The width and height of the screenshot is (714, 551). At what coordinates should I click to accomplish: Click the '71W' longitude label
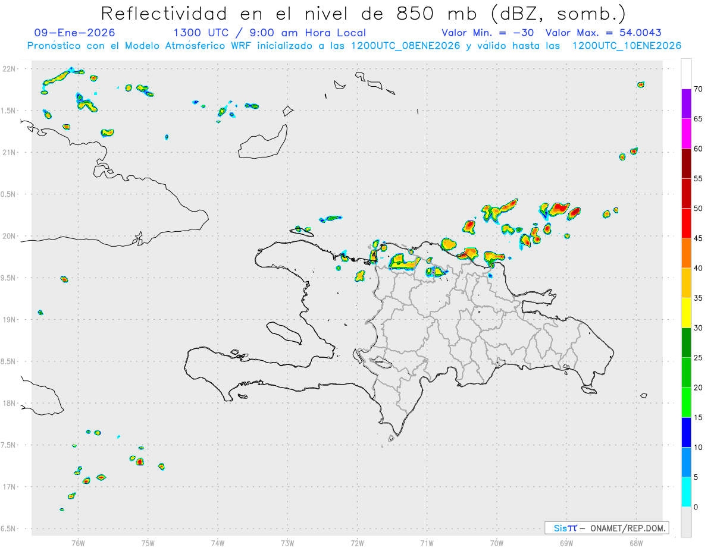(427, 543)
